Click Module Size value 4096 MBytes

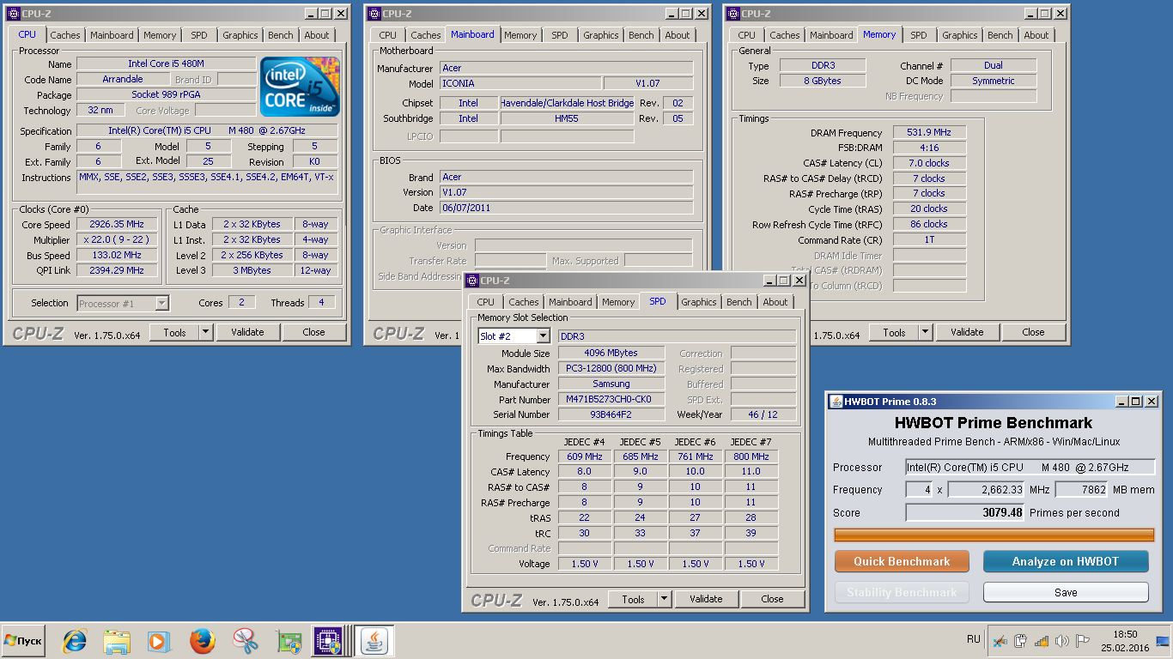611,353
